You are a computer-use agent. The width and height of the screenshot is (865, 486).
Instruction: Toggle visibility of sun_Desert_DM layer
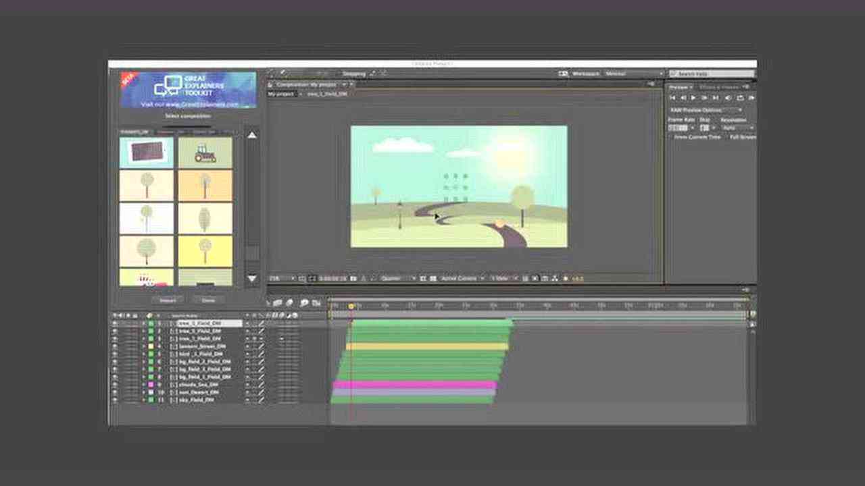pos(114,392)
